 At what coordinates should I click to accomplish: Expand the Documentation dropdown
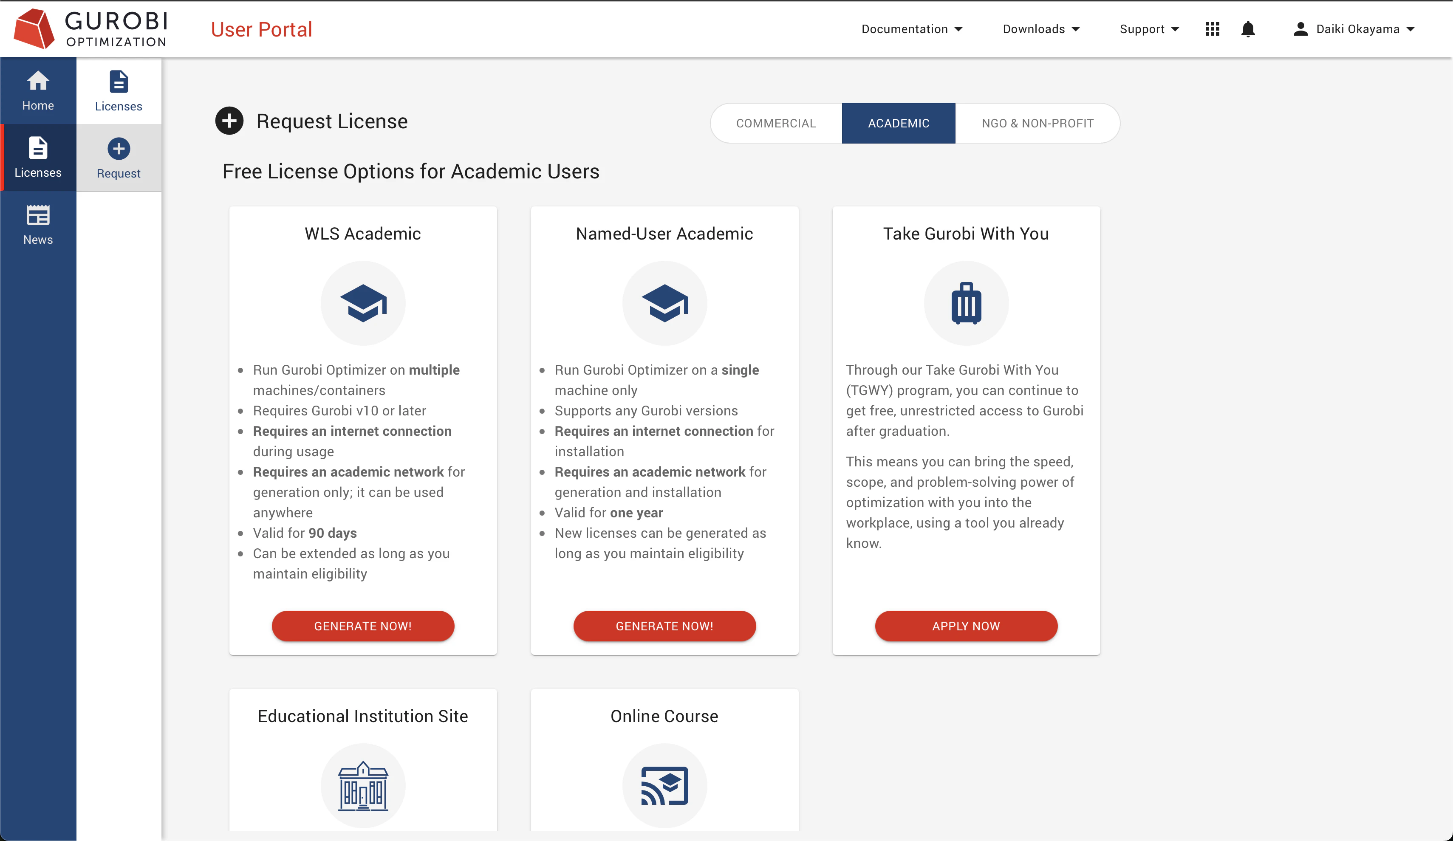click(912, 29)
